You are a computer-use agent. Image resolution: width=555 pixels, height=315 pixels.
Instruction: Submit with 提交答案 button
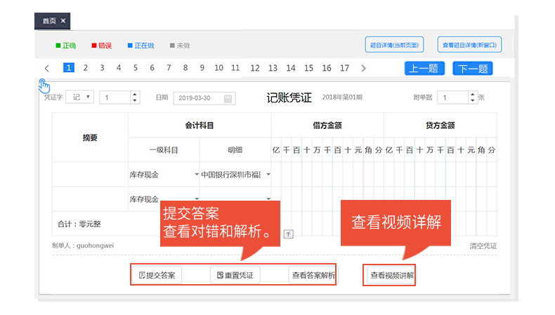click(x=157, y=275)
